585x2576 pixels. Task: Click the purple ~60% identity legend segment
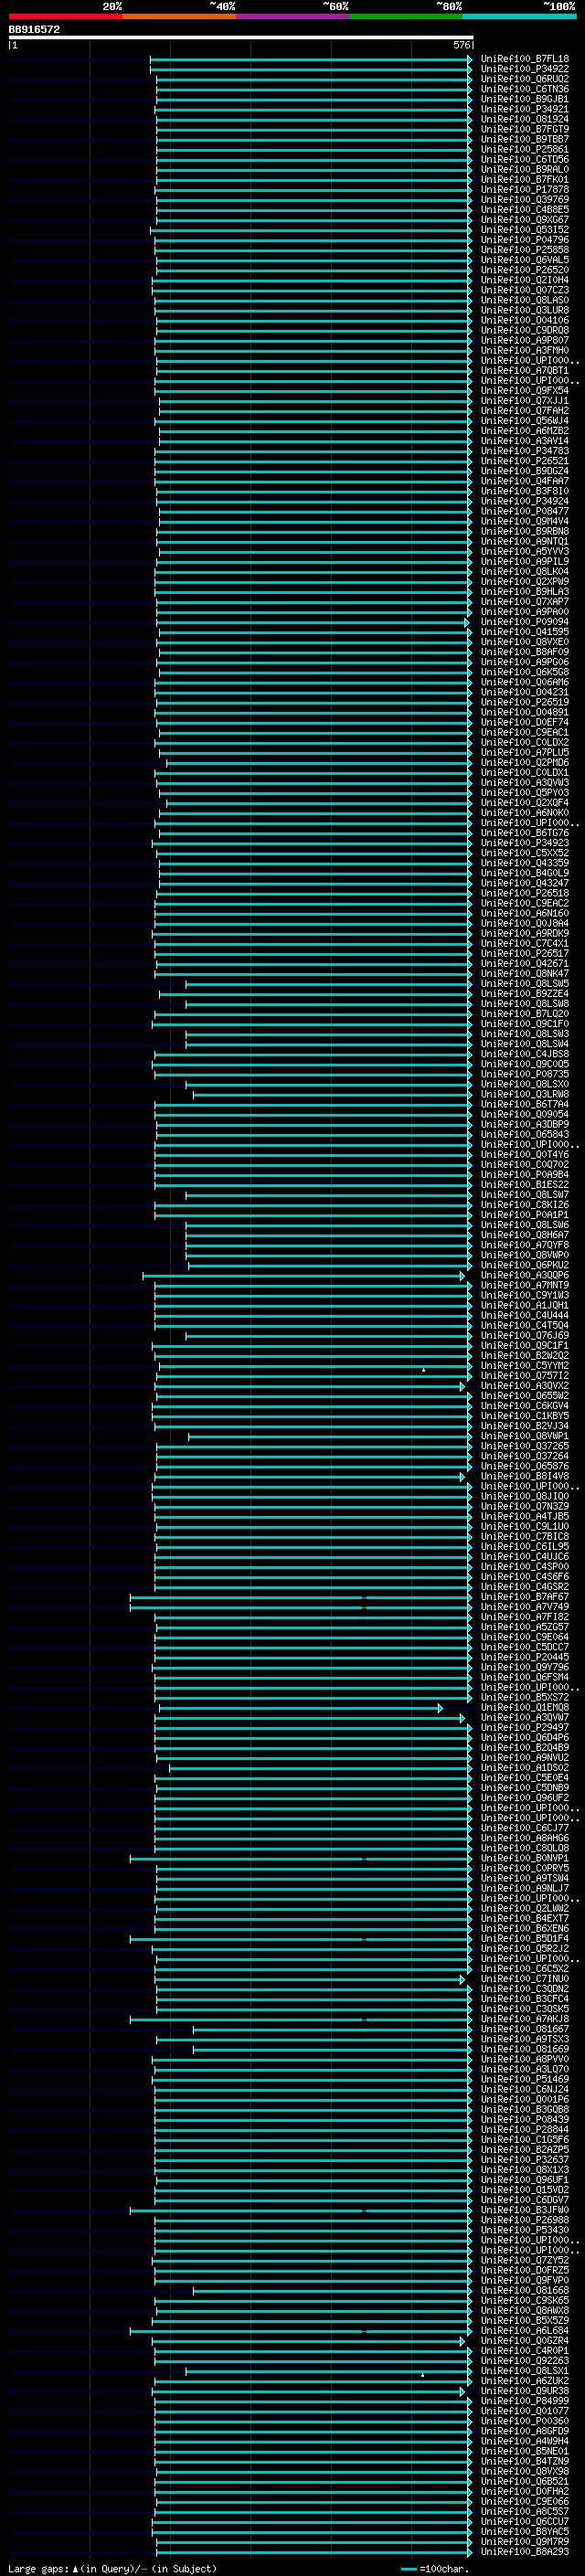point(292,16)
